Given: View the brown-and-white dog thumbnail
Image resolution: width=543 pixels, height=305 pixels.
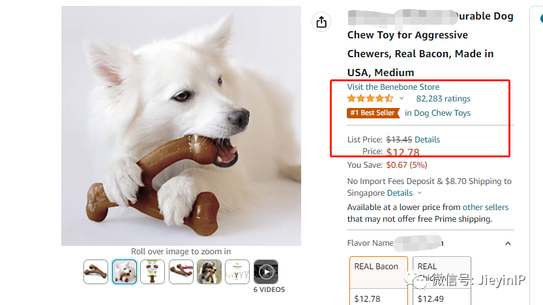Looking at the screenshot, I should point(209,271).
